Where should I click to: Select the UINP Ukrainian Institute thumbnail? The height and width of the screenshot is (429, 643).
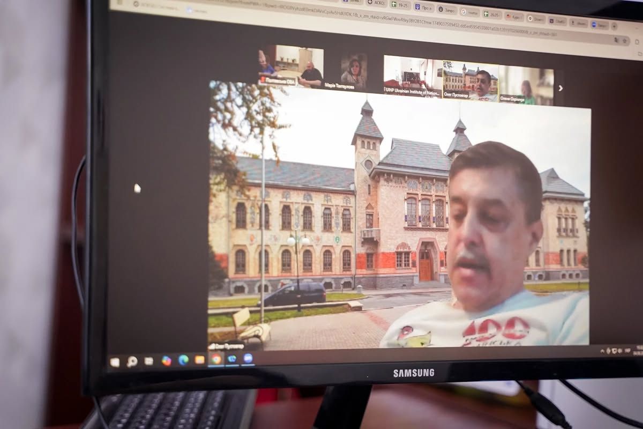413,76
